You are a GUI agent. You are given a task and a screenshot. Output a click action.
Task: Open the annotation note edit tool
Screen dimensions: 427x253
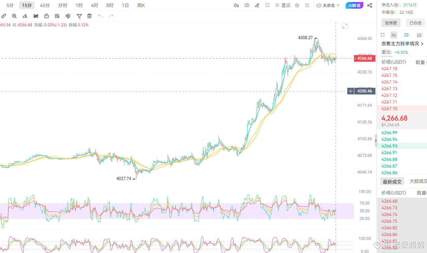pos(57,16)
